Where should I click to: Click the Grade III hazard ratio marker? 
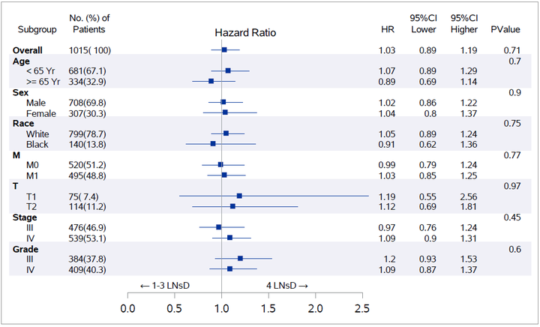tap(240, 259)
